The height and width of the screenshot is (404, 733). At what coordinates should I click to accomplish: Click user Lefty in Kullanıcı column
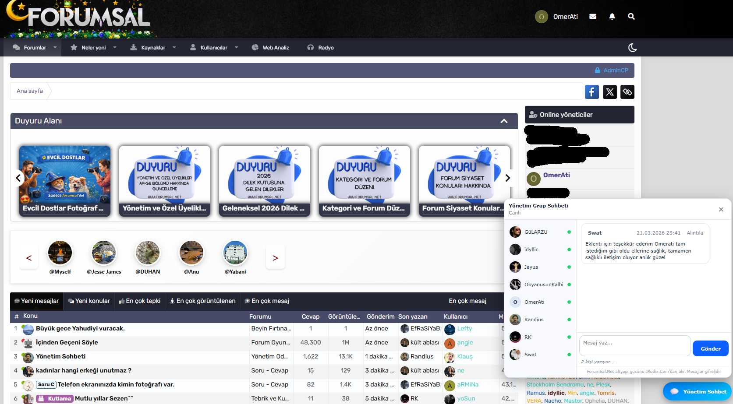pyautogui.click(x=464, y=329)
